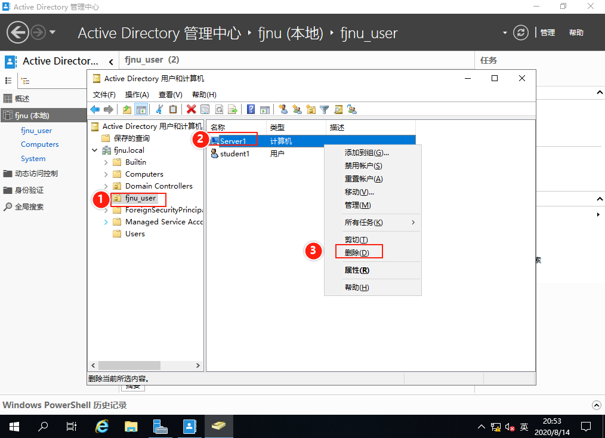
Task: Click the red X Delete toolbar icon
Action: [x=191, y=110]
